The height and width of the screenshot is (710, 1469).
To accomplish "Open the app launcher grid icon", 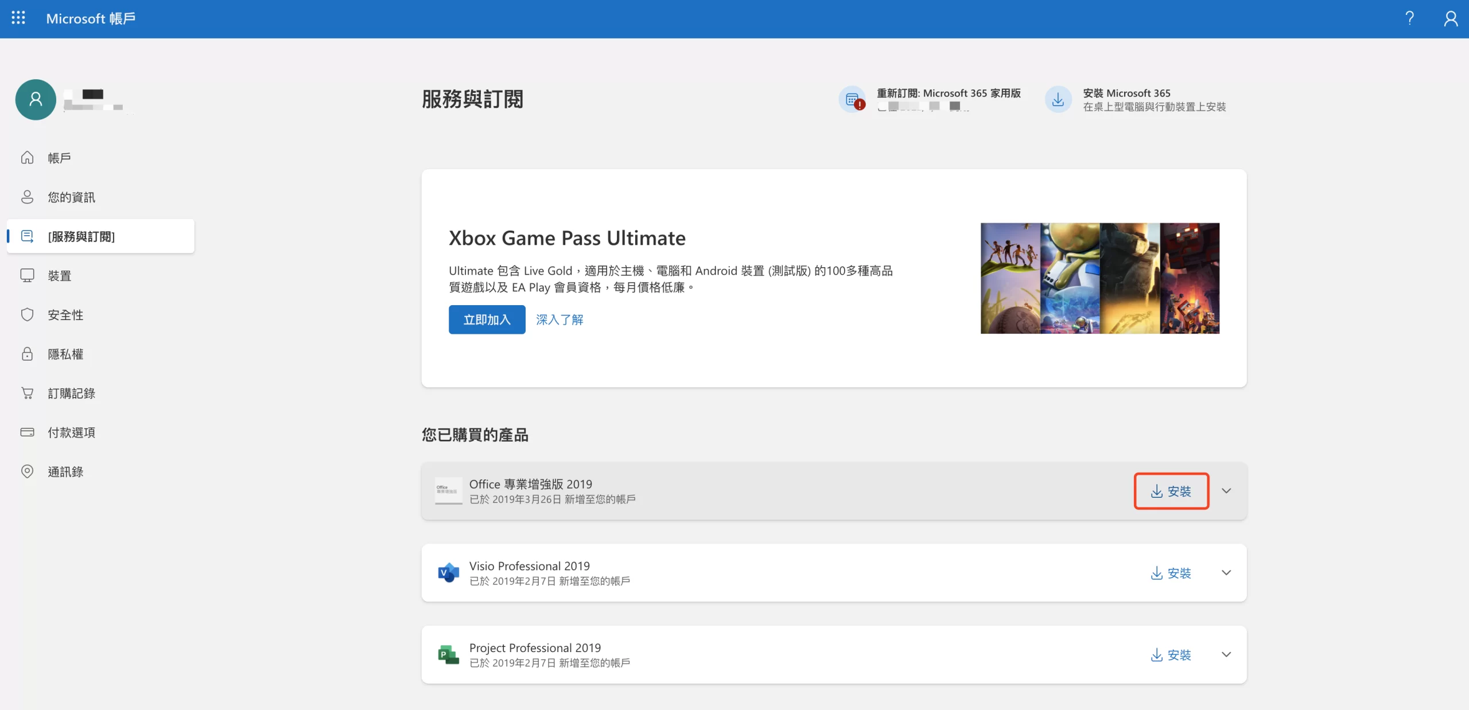I will point(18,18).
